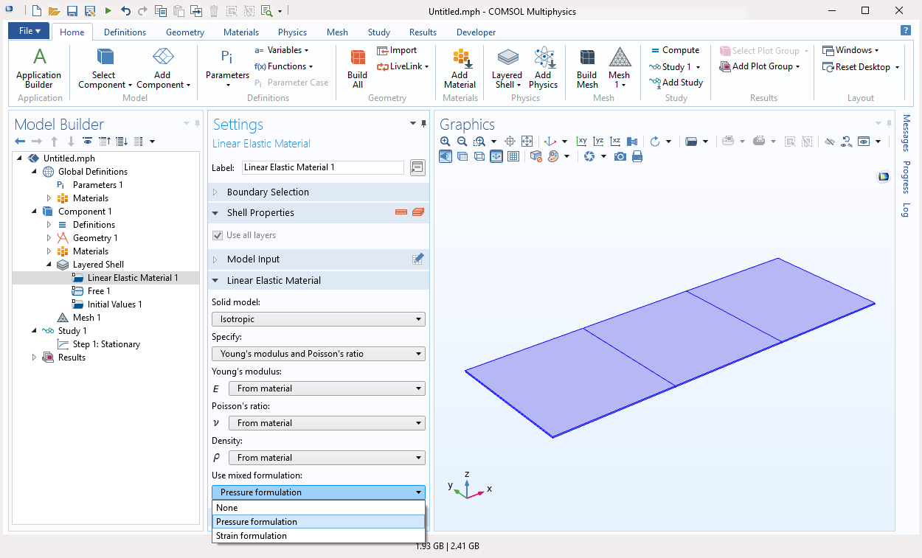Viewport: 922px width, 558px height.
Task: Open the Solid model Isotropic dropdown
Action: 318,319
